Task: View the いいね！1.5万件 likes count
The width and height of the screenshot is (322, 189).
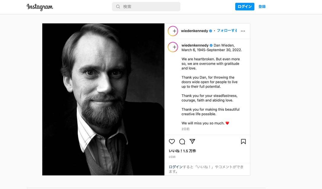Action: (182, 151)
